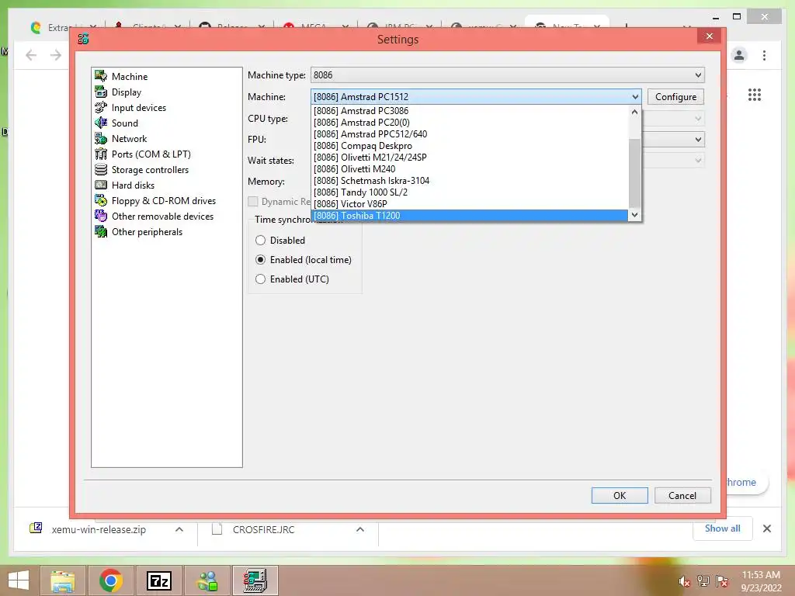Select the Input devices category icon
The image size is (795, 596).
[x=101, y=107]
